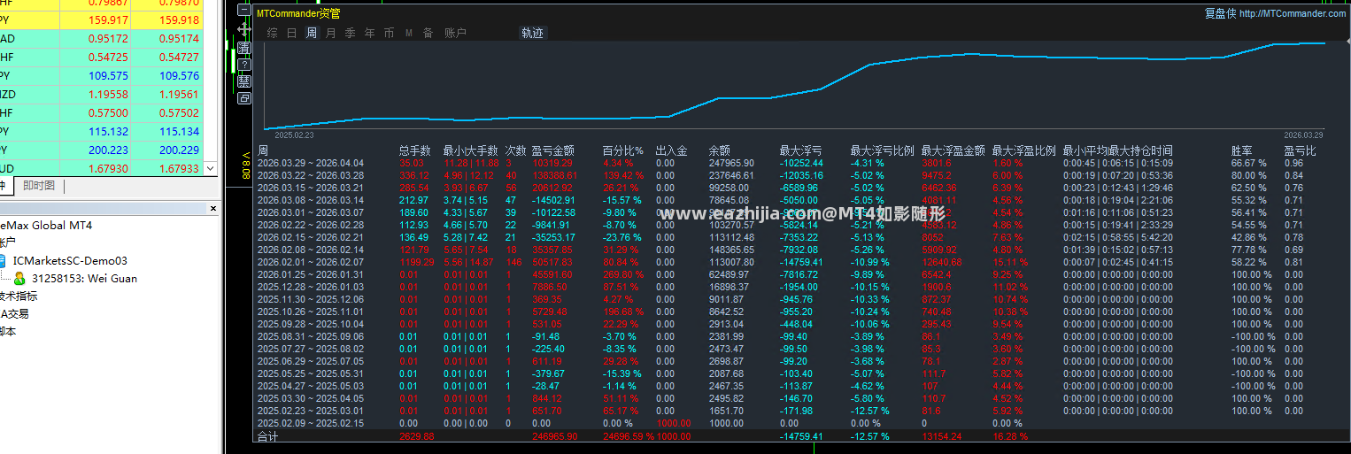The width and height of the screenshot is (1351, 454).
Task: Click the window restore icon beside the panel
Action: [x=244, y=98]
